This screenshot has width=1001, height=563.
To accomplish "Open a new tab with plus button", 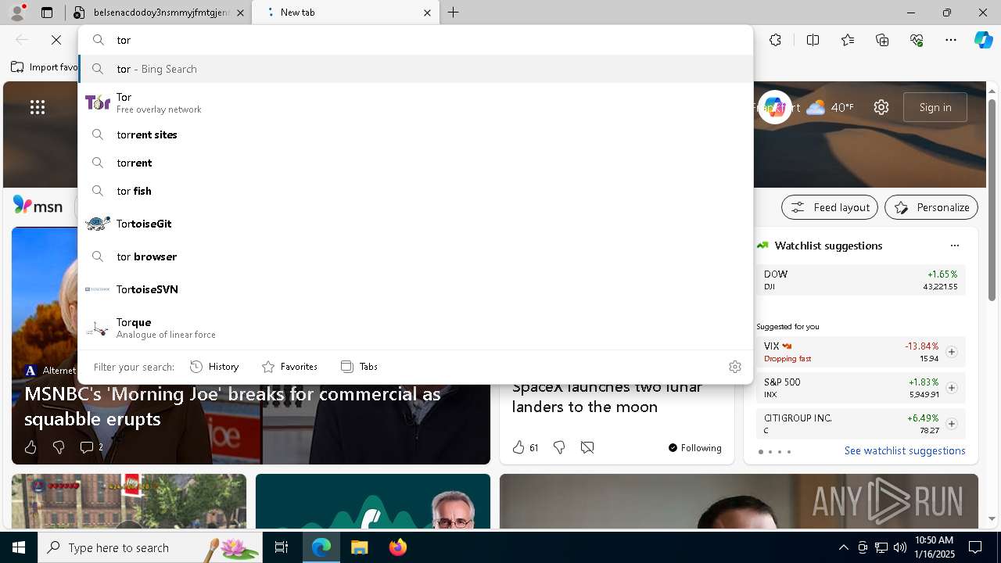I will pyautogui.click(x=454, y=13).
